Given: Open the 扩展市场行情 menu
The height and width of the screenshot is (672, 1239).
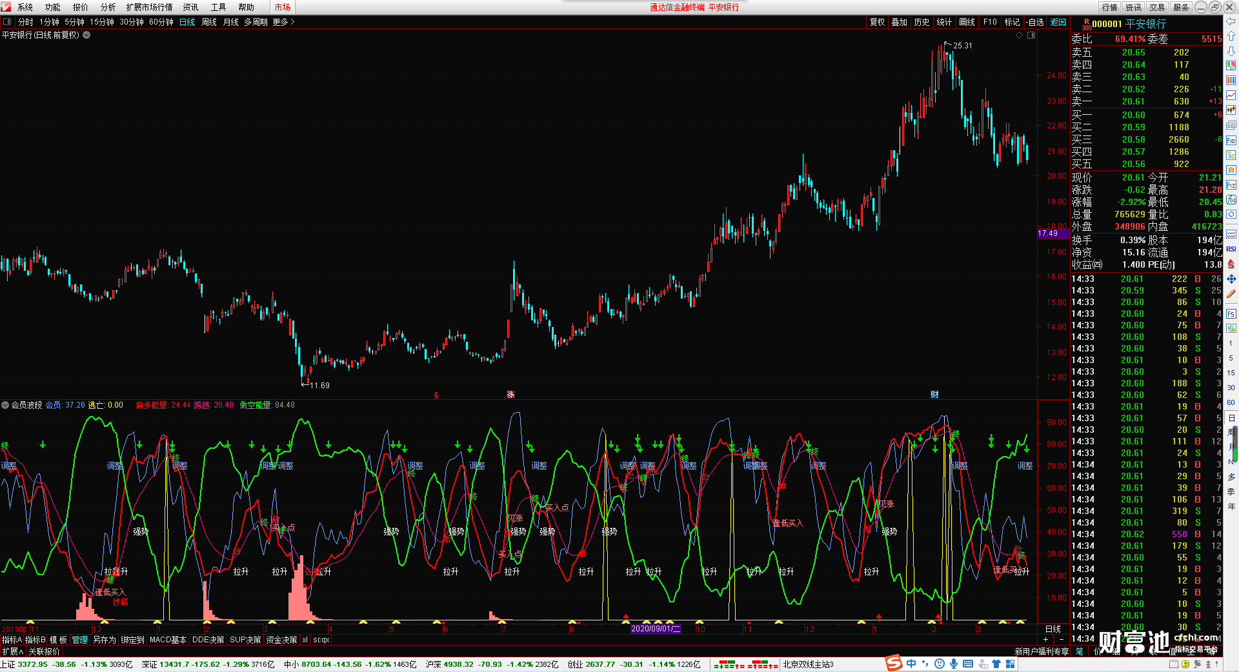Looking at the screenshot, I should (x=150, y=7).
